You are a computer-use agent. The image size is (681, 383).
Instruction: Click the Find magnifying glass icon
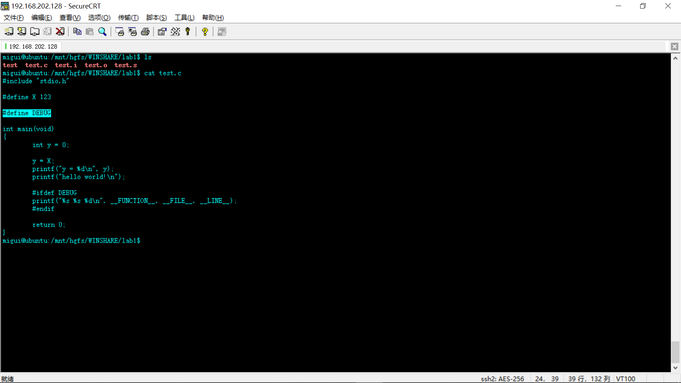103,32
